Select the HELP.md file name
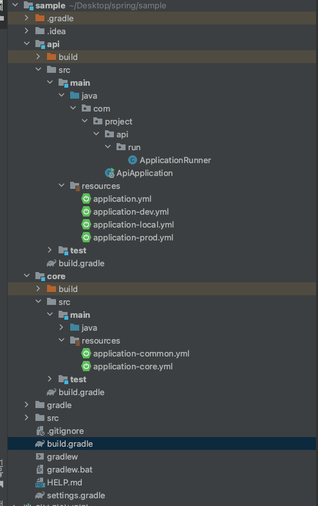 [x=64, y=482]
